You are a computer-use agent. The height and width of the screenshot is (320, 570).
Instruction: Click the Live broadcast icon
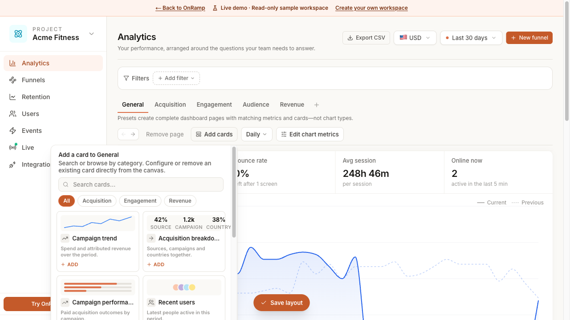(13, 148)
